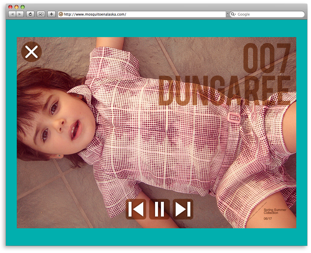Screen dimensions: 311x253
Task: Close the photo overlay with the X
Action: point(31,52)
